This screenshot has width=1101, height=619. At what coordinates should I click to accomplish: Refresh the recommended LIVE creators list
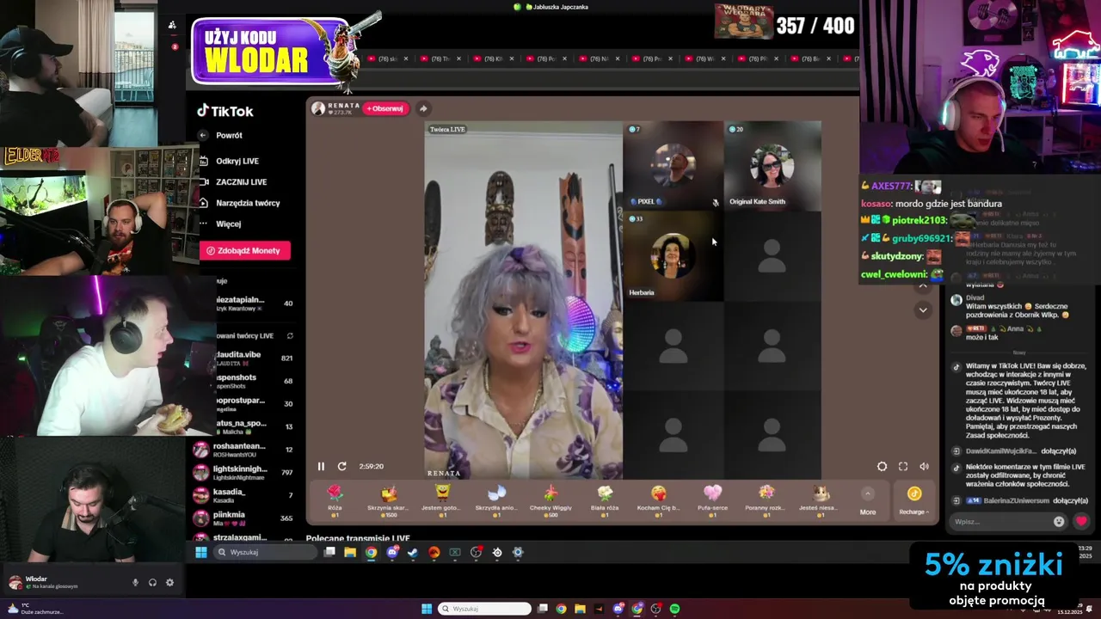290,336
